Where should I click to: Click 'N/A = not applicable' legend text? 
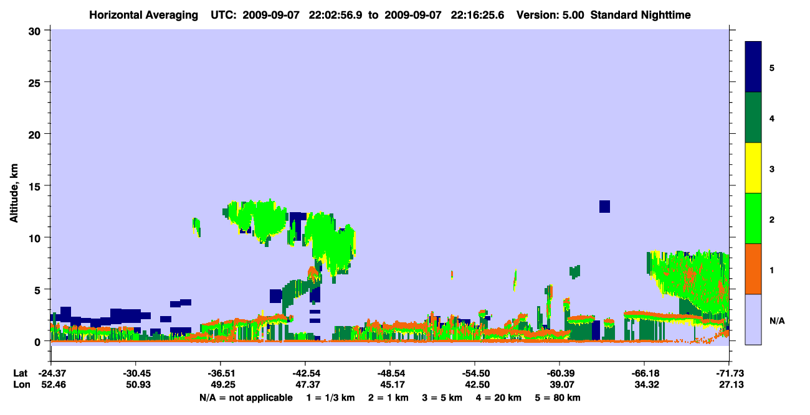point(246,398)
